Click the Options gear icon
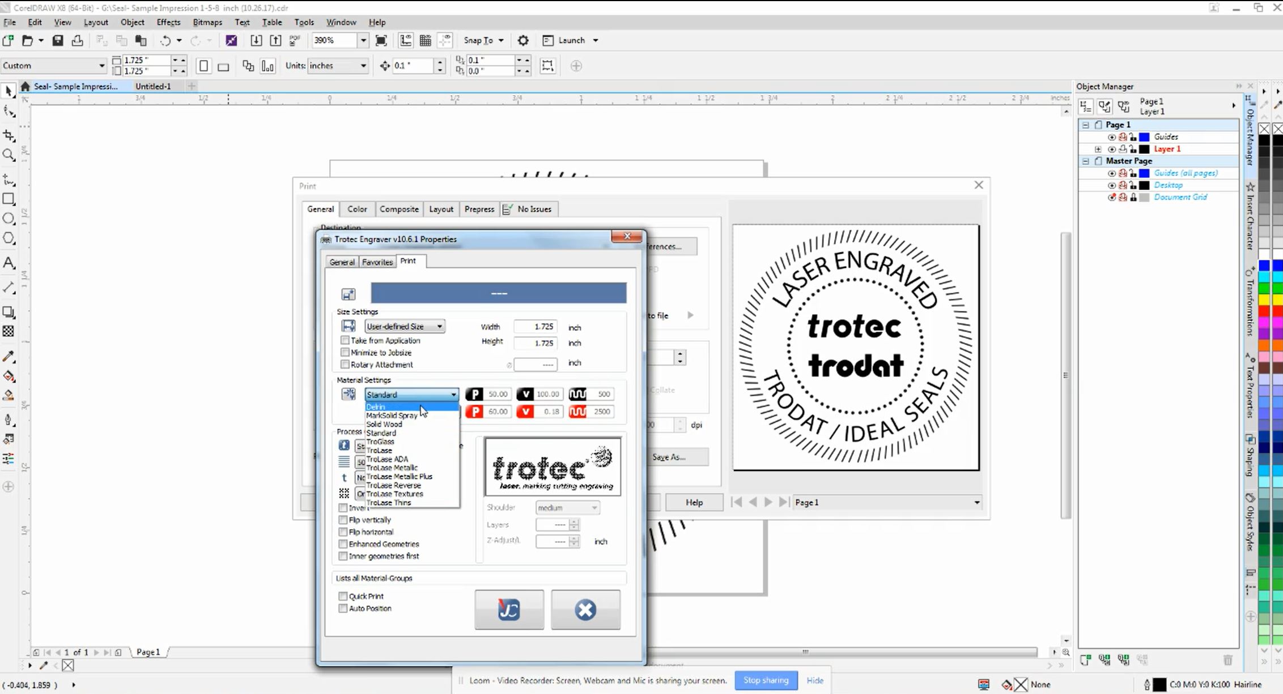 [x=523, y=40]
